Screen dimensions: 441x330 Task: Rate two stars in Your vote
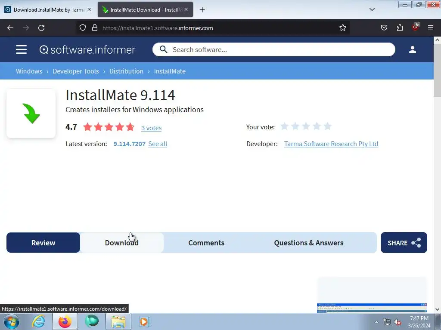[295, 126]
